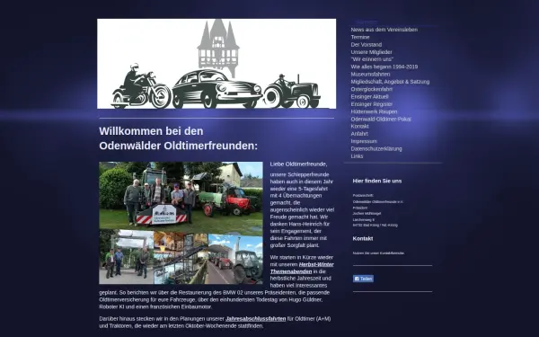This screenshot has height=337, width=539.
Task: Go to the Termine menu item
Action: pyautogui.click(x=360, y=37)
